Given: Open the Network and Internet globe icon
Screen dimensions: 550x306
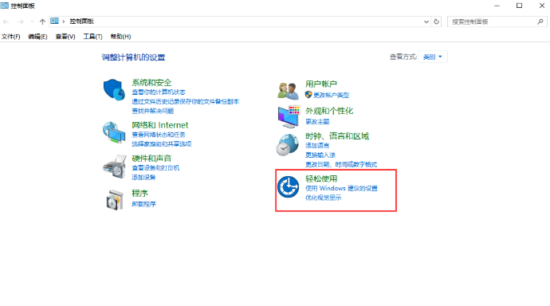Looking at the screenshot, I should pyautogui.click(x=114, y=132).
